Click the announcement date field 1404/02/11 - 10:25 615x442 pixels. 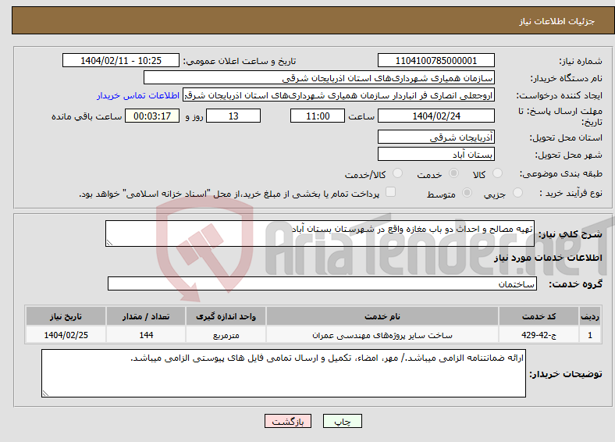click(x=121, y=60)
